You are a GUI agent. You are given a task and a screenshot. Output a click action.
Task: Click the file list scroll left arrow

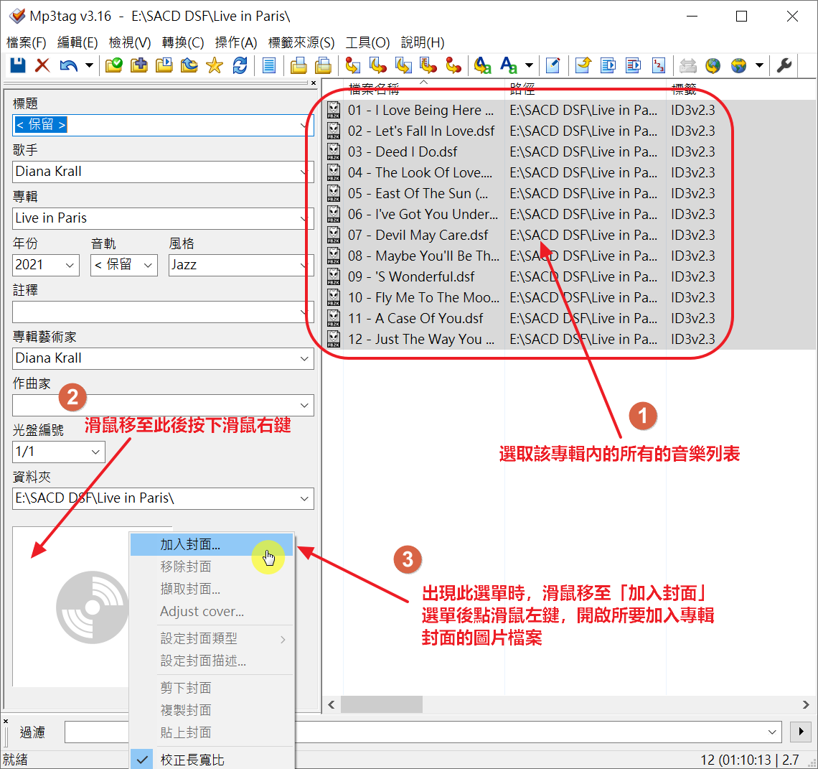point(332,704)
